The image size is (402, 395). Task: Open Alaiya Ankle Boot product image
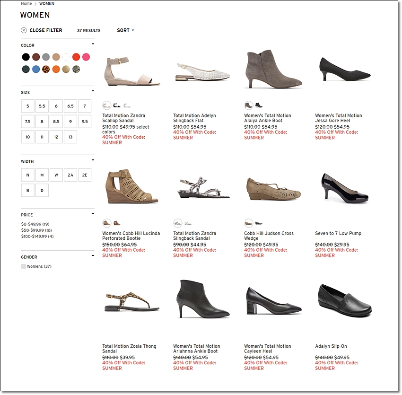pyautogui.click(x=273, y=69)
